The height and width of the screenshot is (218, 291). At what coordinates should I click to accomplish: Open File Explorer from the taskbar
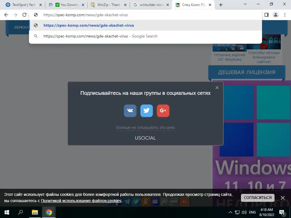pos(35,212)
